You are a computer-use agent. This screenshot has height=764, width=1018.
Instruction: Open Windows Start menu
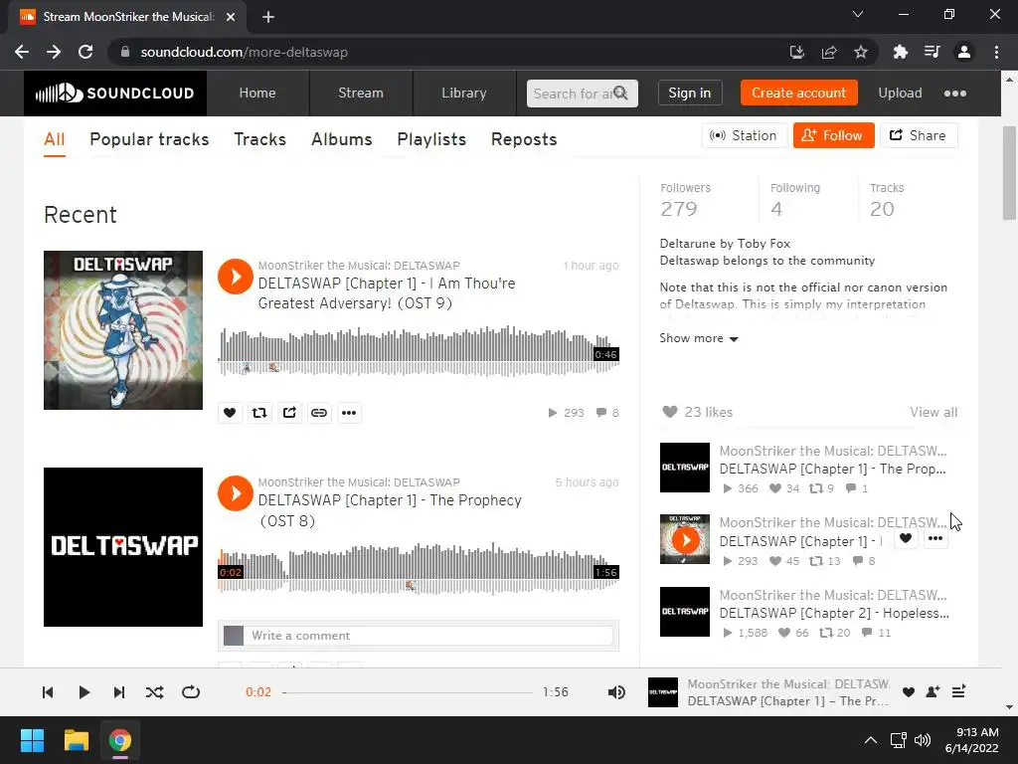(x=32, y=740)
